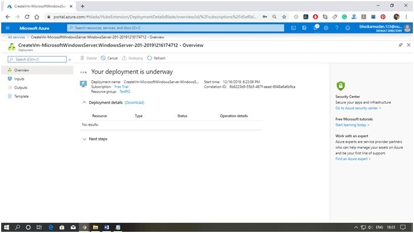
Task: Open the Free Trial subscription link
Action: (x=121, y=87)
